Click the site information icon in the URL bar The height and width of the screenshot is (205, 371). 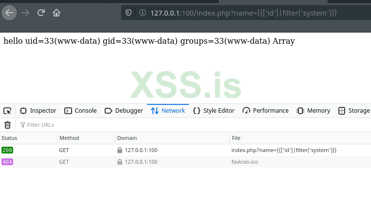coord(143,13)
